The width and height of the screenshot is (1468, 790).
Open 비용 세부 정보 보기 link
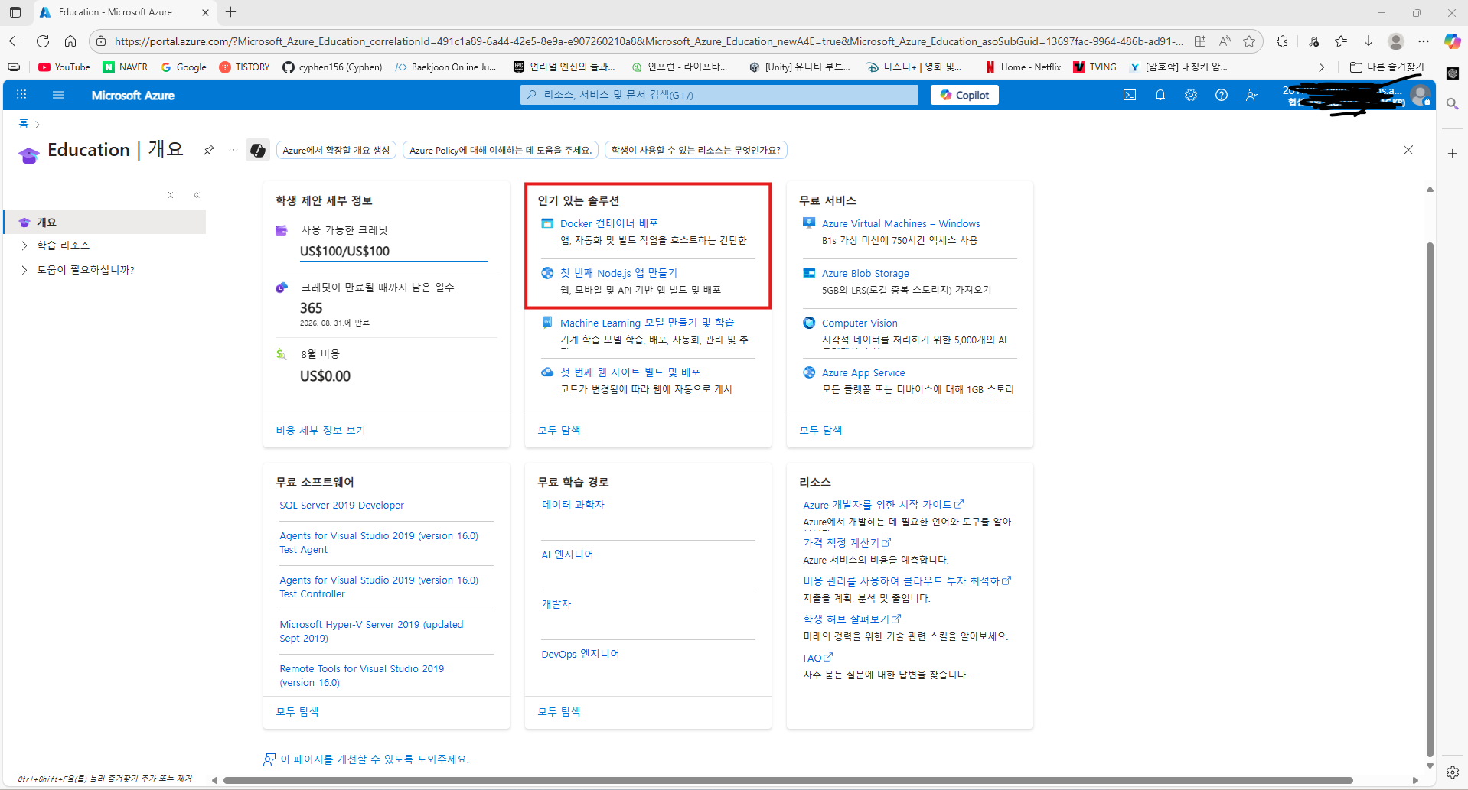pyautogui.click(x=321, y=431)
